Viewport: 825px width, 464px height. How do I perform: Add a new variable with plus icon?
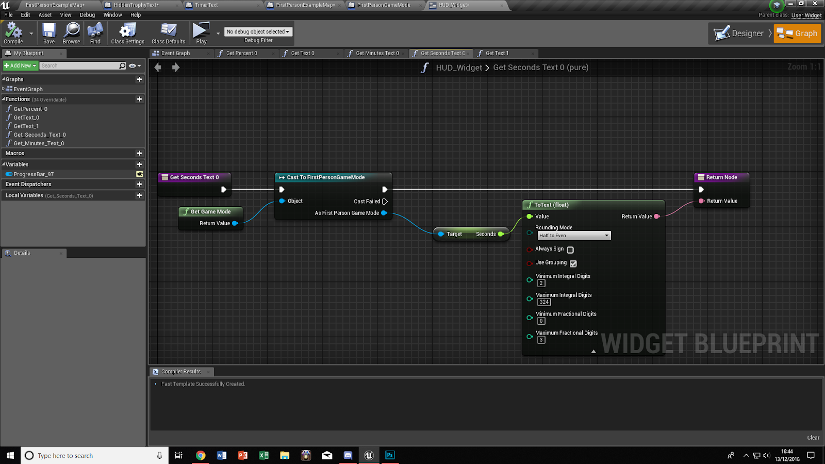139,164
